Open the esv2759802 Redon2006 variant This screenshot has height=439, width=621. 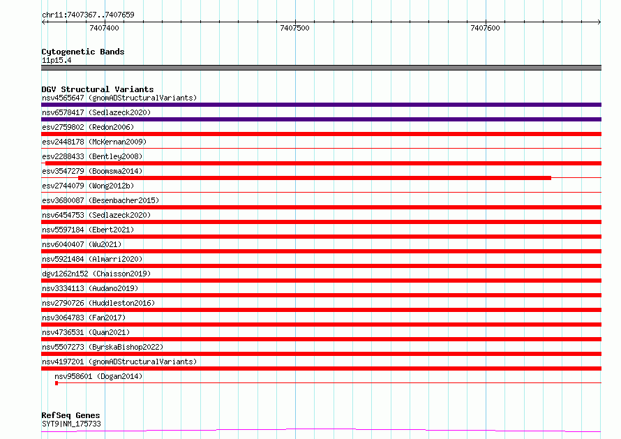(321, 134)
